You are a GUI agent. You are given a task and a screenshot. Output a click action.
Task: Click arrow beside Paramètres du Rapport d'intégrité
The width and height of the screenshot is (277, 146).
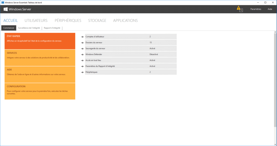coord(82,66)
